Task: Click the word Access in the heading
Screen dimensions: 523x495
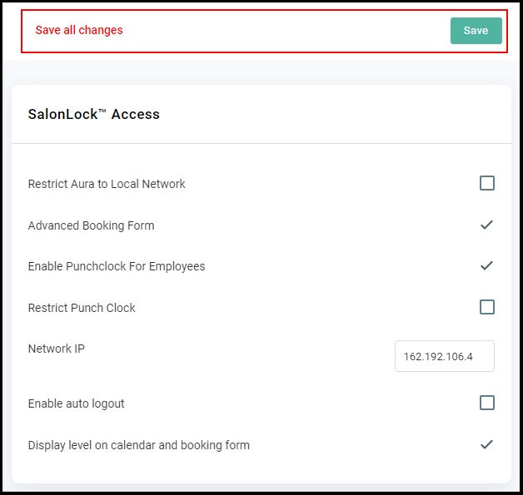Action: click(136, 114)
